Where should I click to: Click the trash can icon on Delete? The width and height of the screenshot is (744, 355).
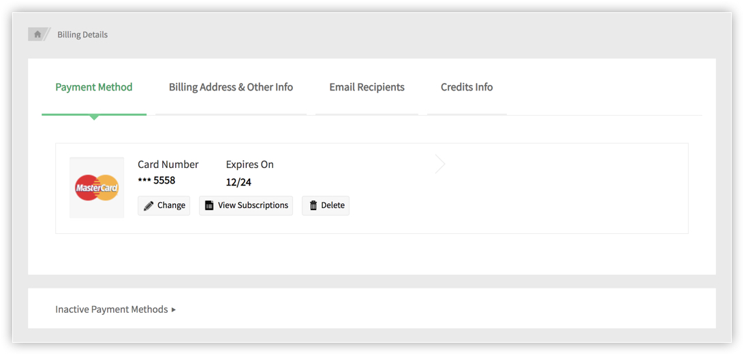tap(313, 205)
